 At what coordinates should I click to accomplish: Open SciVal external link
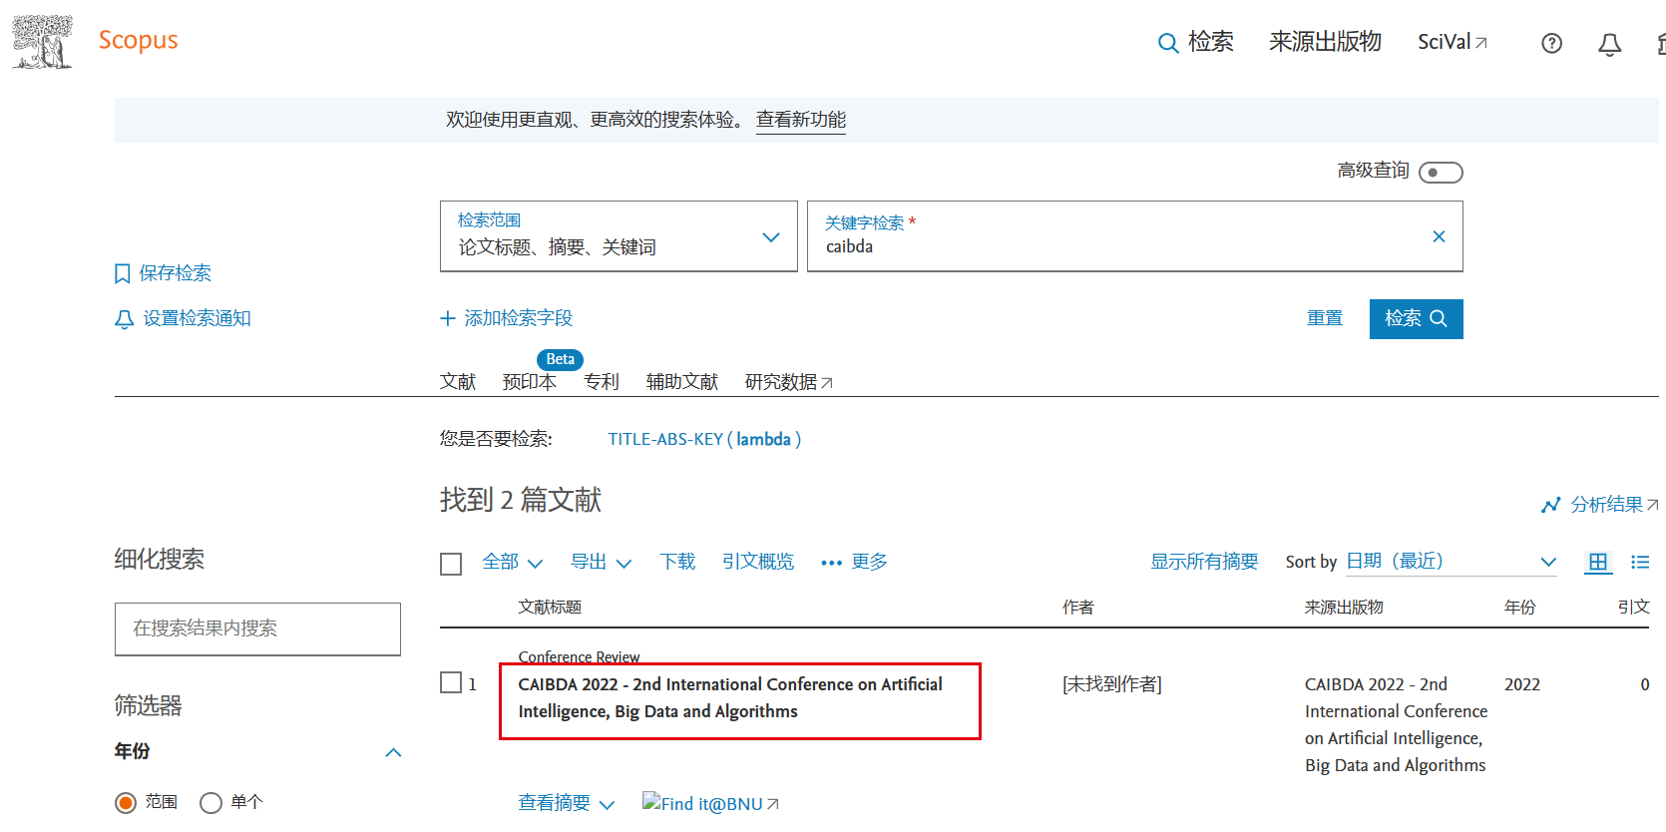coord(1453,42)
